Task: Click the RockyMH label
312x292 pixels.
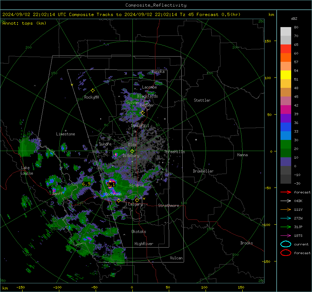Action: coord(92,97)
